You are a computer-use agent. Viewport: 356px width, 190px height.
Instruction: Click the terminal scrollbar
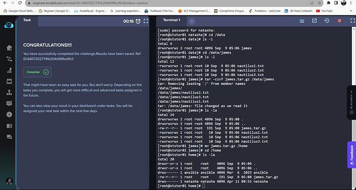tap(354, 108)
